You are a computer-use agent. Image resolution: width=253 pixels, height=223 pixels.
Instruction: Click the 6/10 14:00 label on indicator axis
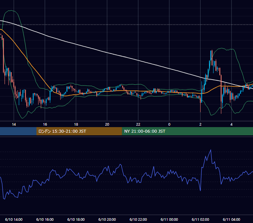(14, 219)
